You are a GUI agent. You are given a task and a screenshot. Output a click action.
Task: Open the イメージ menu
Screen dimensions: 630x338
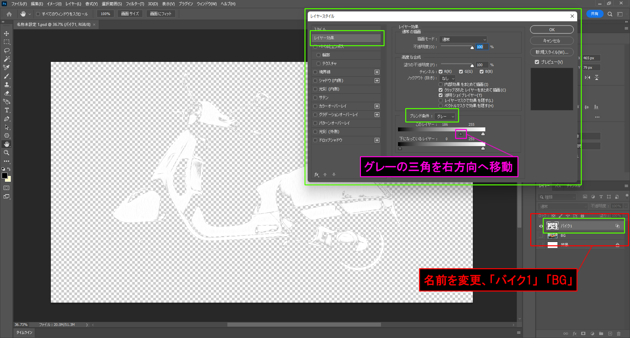point(54,4)
